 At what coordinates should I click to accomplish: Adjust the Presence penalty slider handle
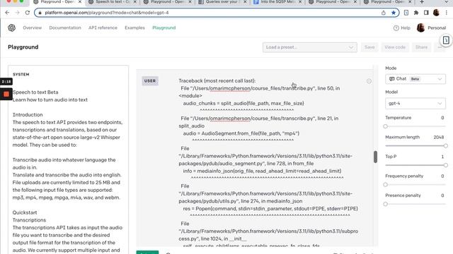[385, 204]
